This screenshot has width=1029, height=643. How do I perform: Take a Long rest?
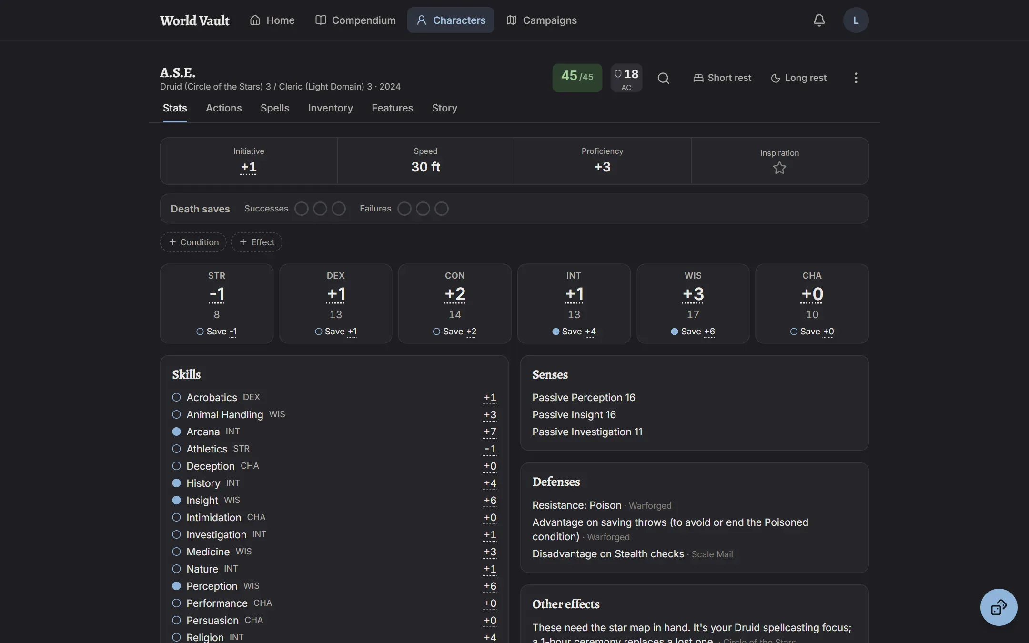coord(798,78)
